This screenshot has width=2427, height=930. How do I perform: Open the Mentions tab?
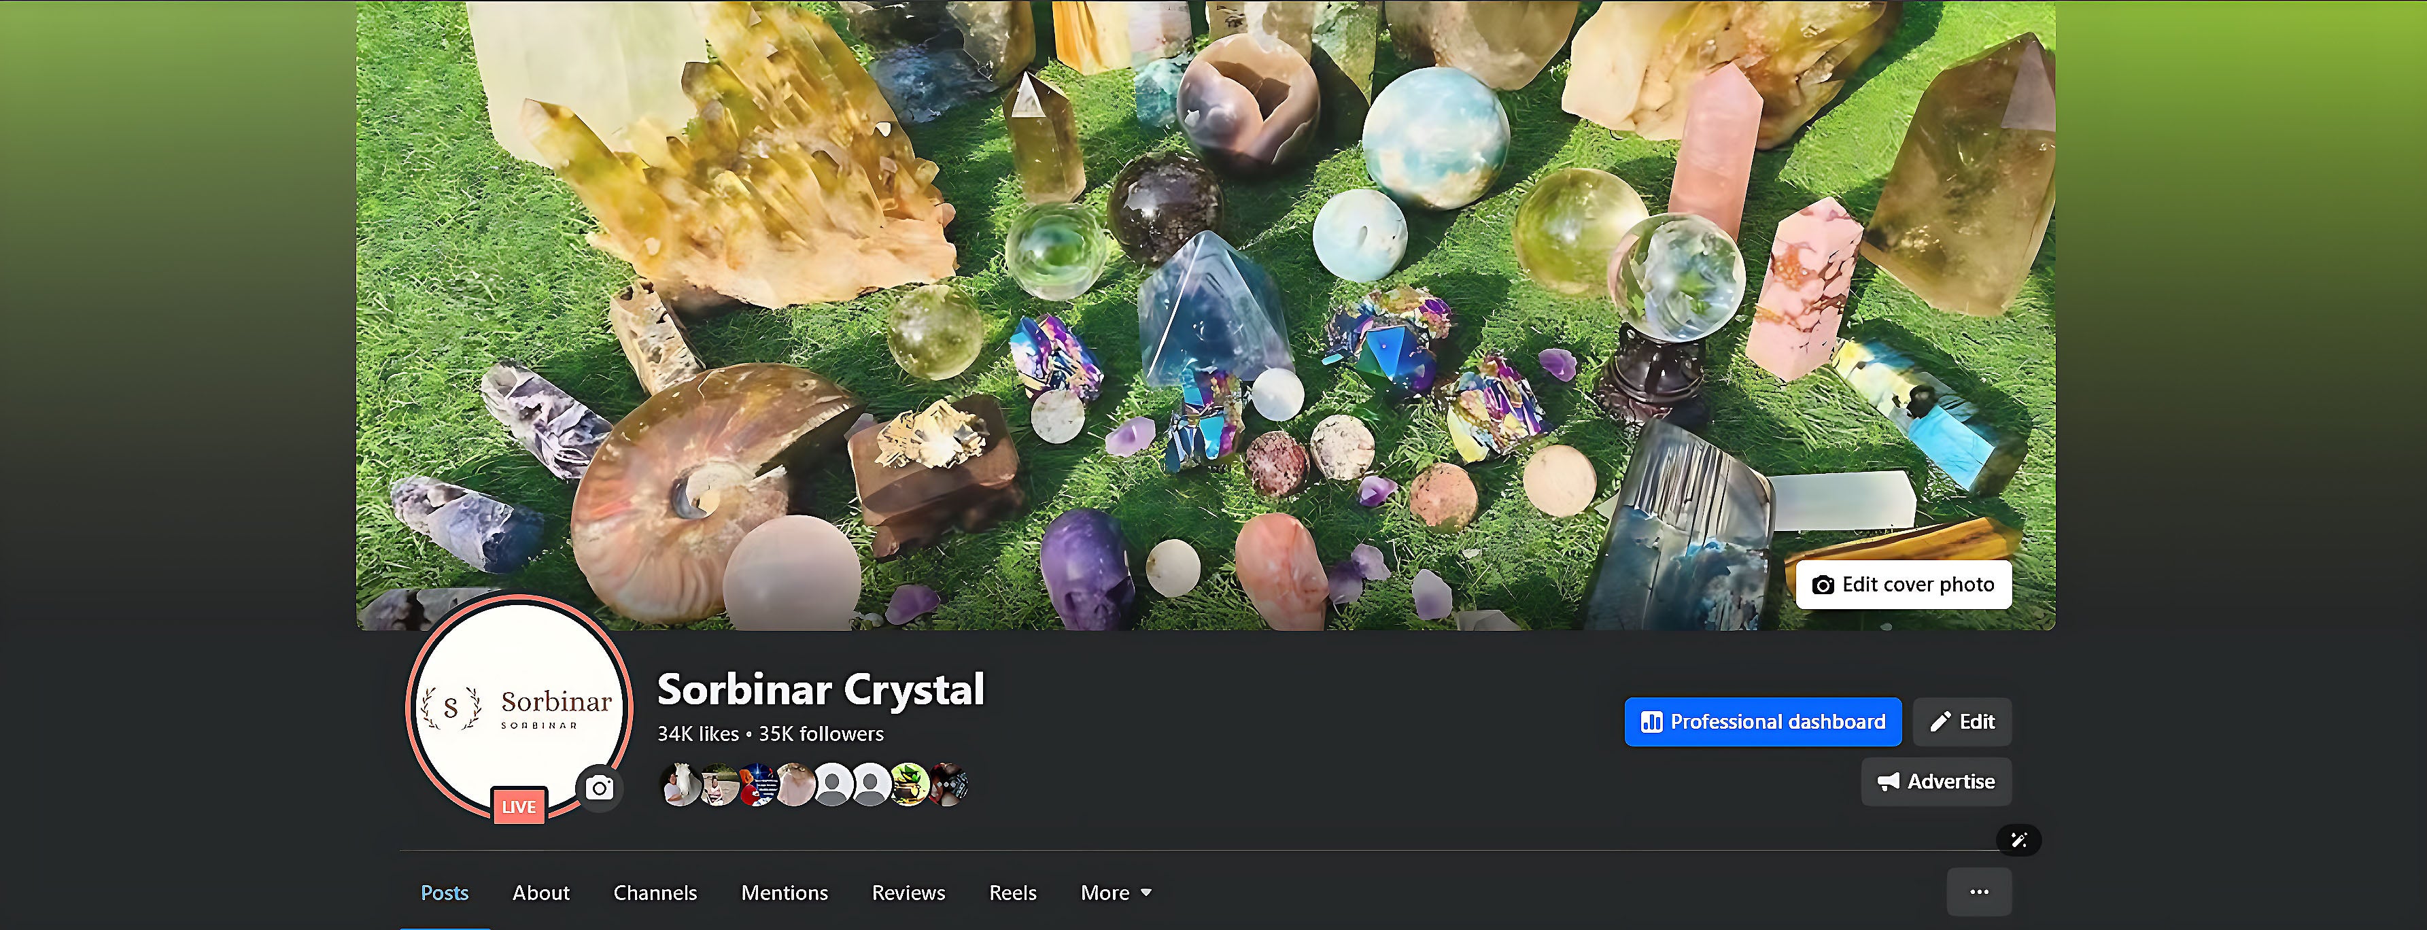[784, 893]
